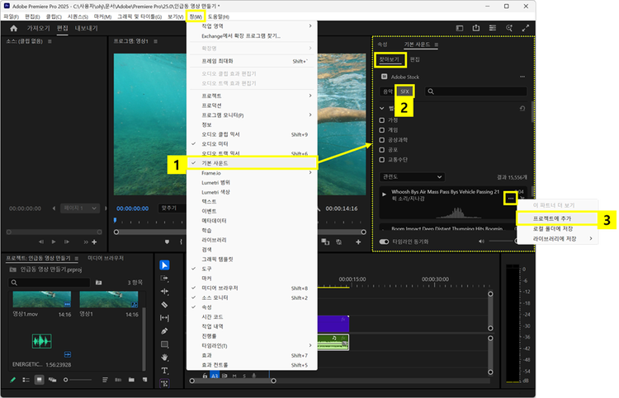Select the Selection tool arrow
The width and height of the screenshot is (619, 398).
[x=165, y=265]
